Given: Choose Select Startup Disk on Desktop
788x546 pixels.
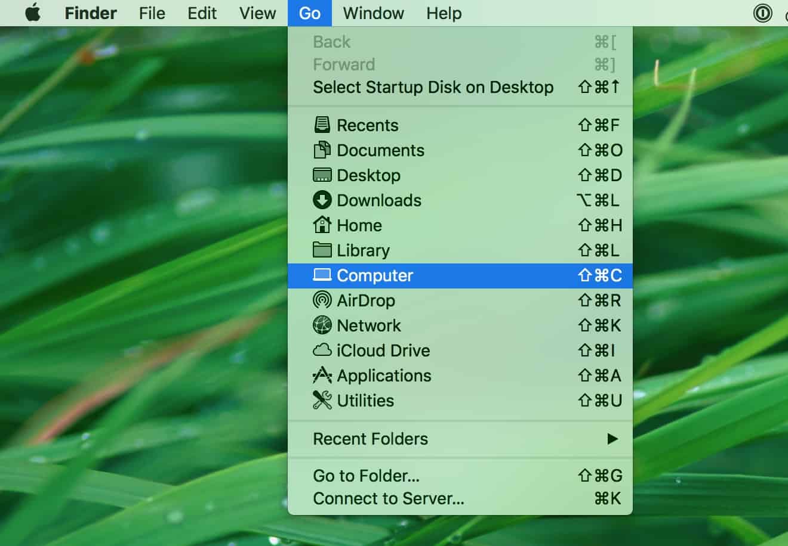Looking at the screenshot, I should point(433,87).
